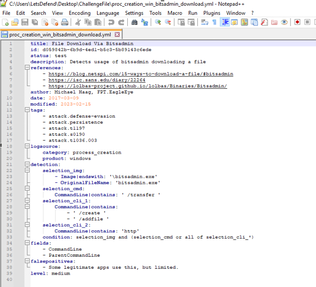Click the Save All icon
This screenshot has height=287, width=316.
point(35,22)
